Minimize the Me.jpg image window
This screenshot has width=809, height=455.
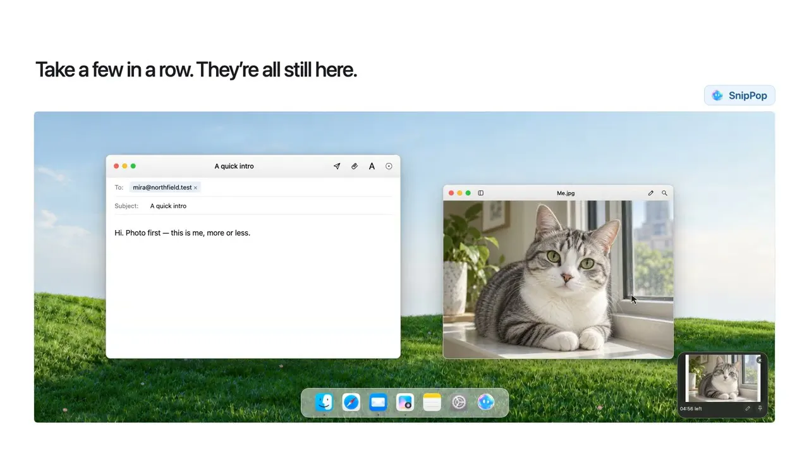[x=459, y=193]
